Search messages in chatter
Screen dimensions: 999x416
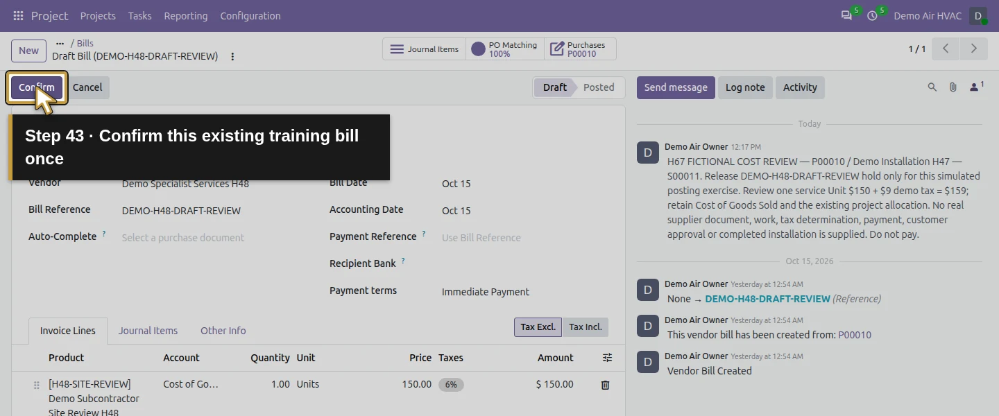pos(932,87)
